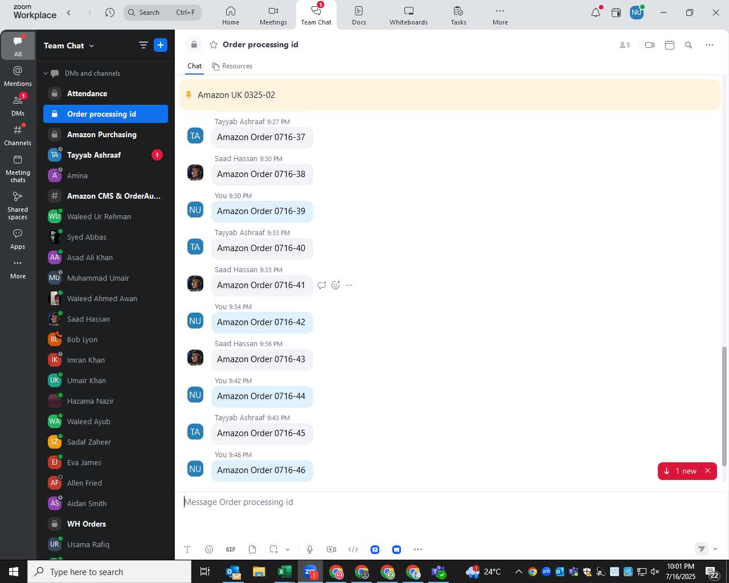This screenshot has width=729, height=583.
Task: Open text formatting options
Action: tap(187, 549)
